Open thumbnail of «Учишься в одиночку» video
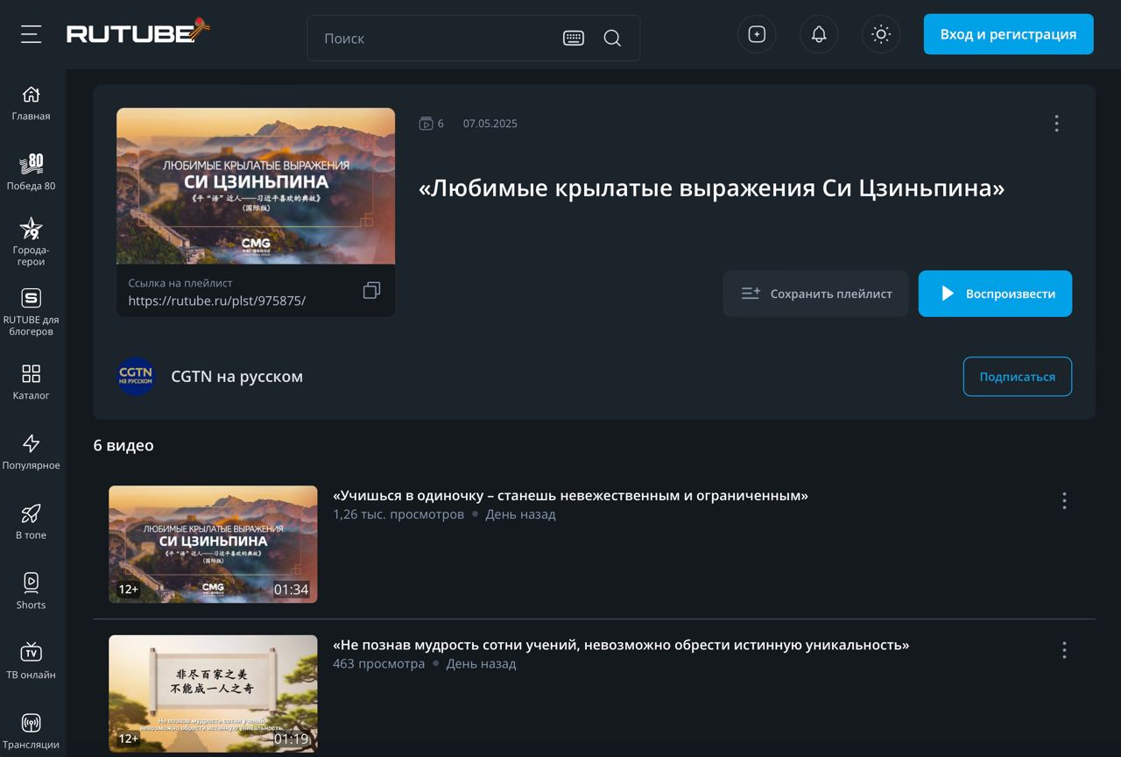This screenshot has width=1121, height=757. (x=213, y=544)
